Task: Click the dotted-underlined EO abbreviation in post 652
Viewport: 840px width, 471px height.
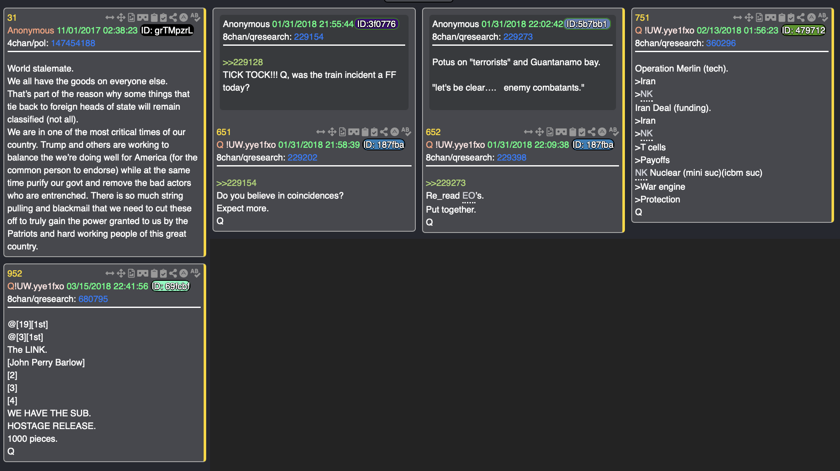Action: [468, 196]
